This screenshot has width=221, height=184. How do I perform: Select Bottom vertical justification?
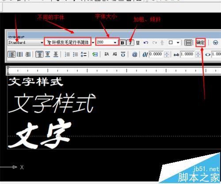click(56, 54)
